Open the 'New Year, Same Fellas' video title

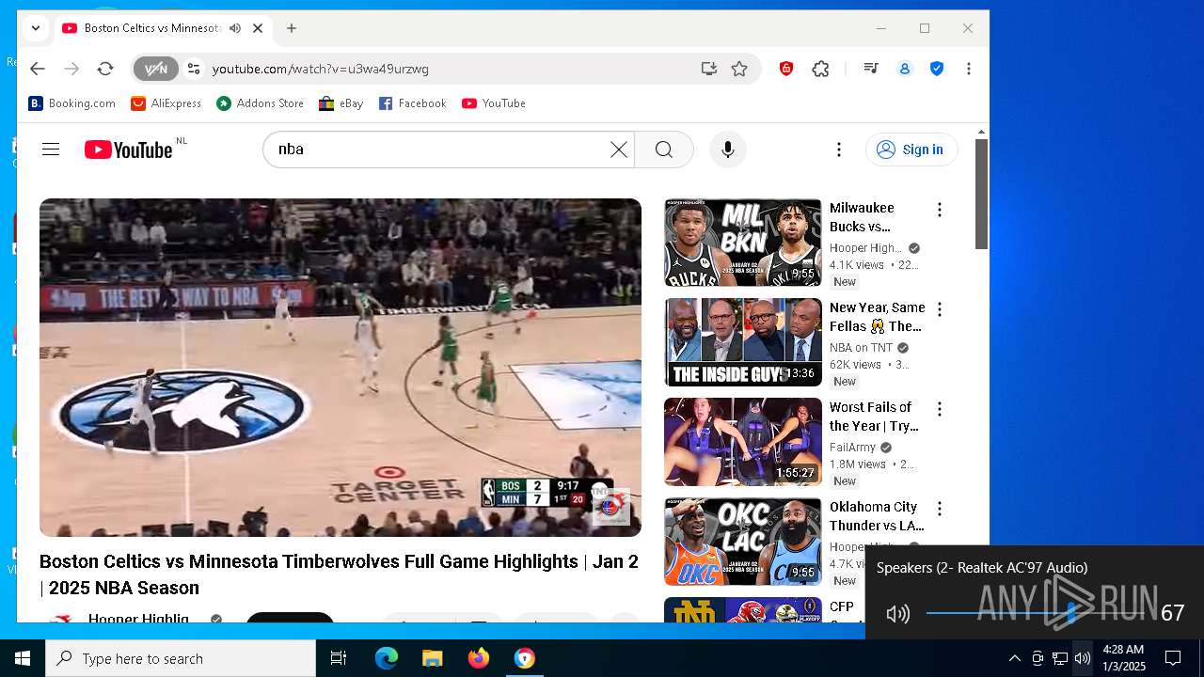(878, 317)
